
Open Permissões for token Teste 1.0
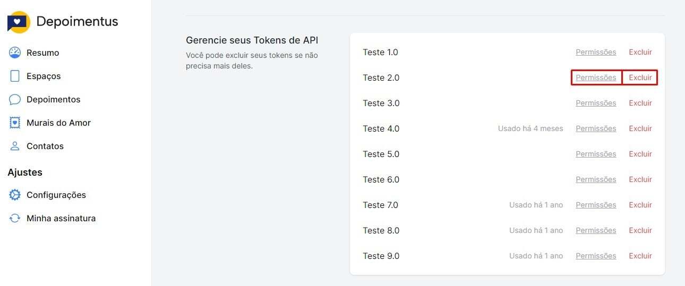coord(596,52)
